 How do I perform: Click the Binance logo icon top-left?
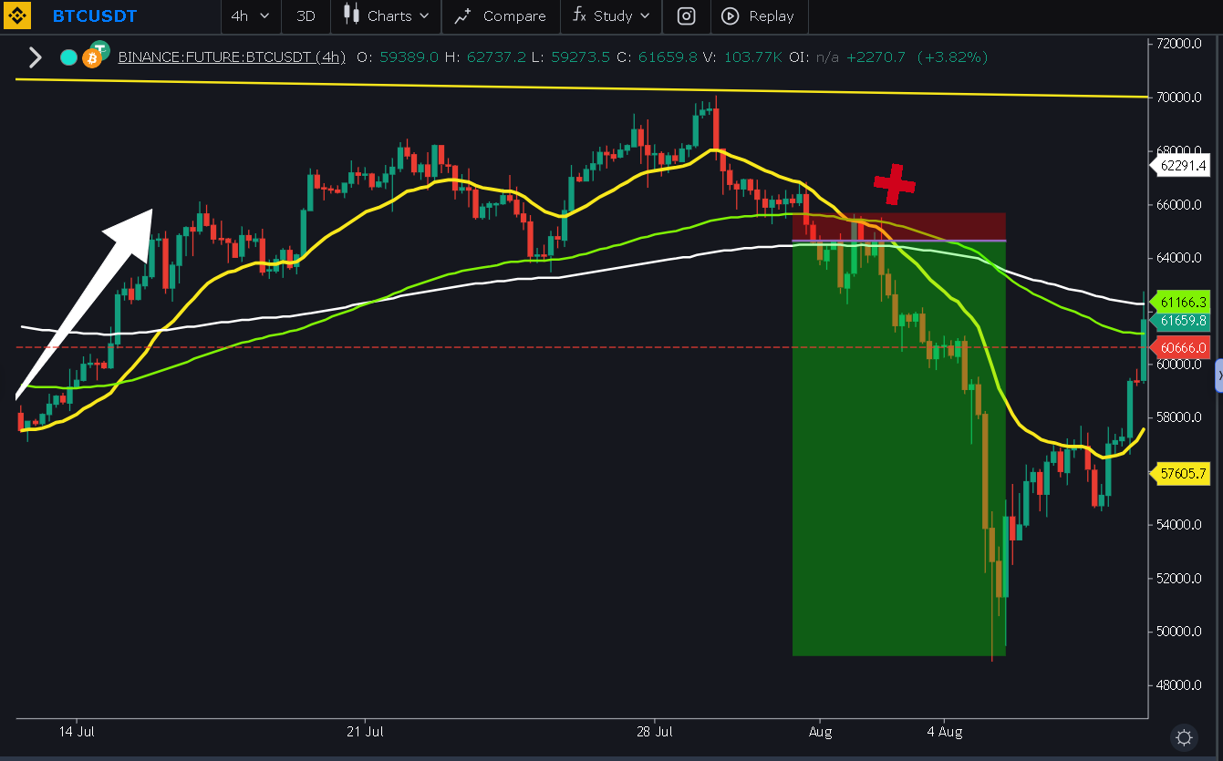pos(16,16)
